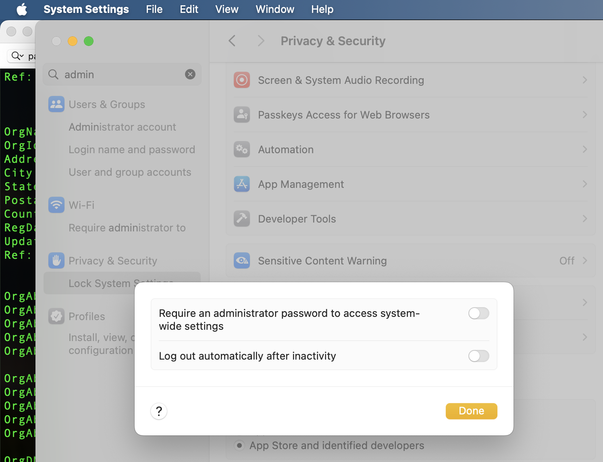Open Passkeys Access for Web Browsers chevron
The height and width of the screenshot is (462, 603).
click(x=585, y=115)
